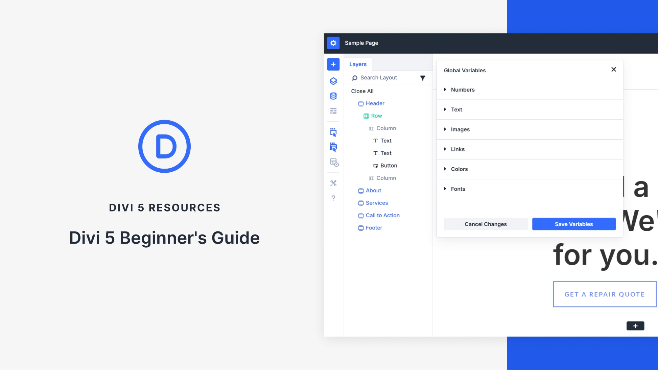
Task: Click the blue gear settings icon
Action: pyautogui.click(x=333, y=43)
